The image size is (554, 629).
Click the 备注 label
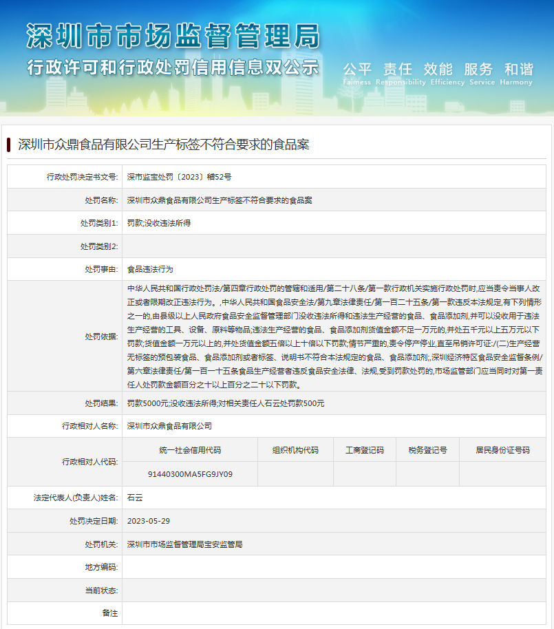click(110, 613)
